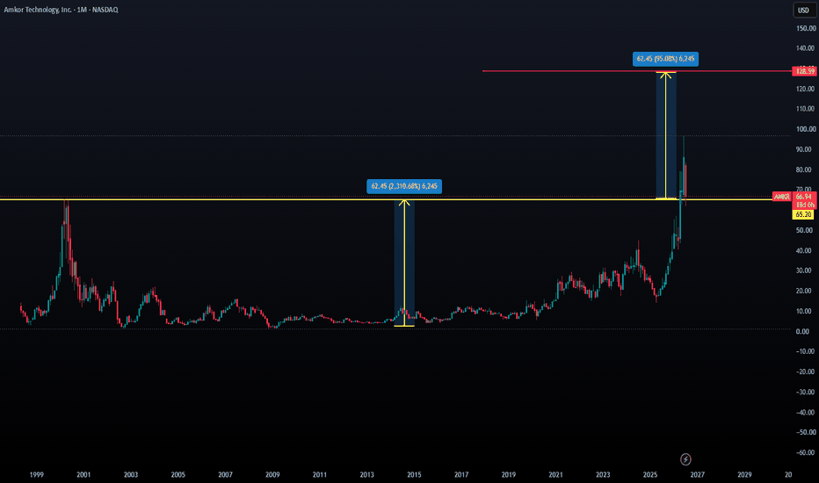Click the 80.00 price scale label
This screenshot has height=483, width=819.
tap(806, 169)
